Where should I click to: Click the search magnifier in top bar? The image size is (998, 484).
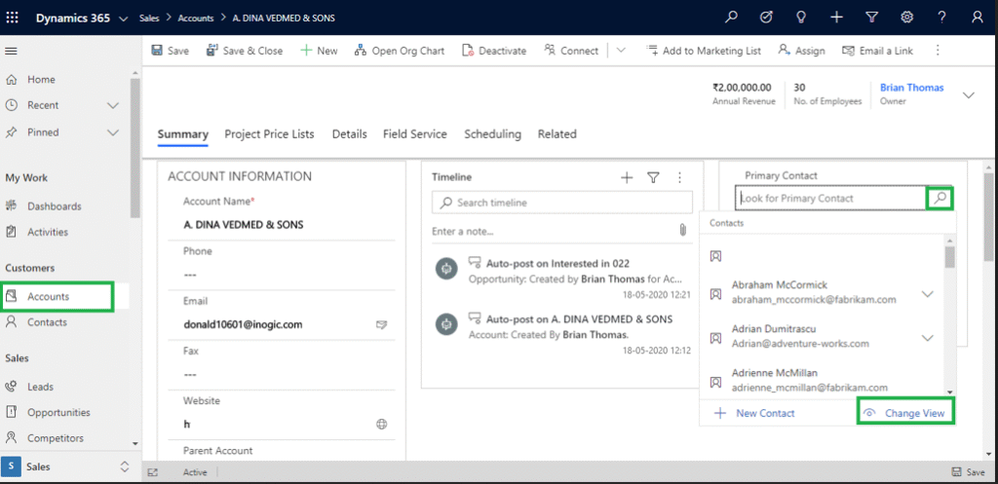click(x=731, y=18)
